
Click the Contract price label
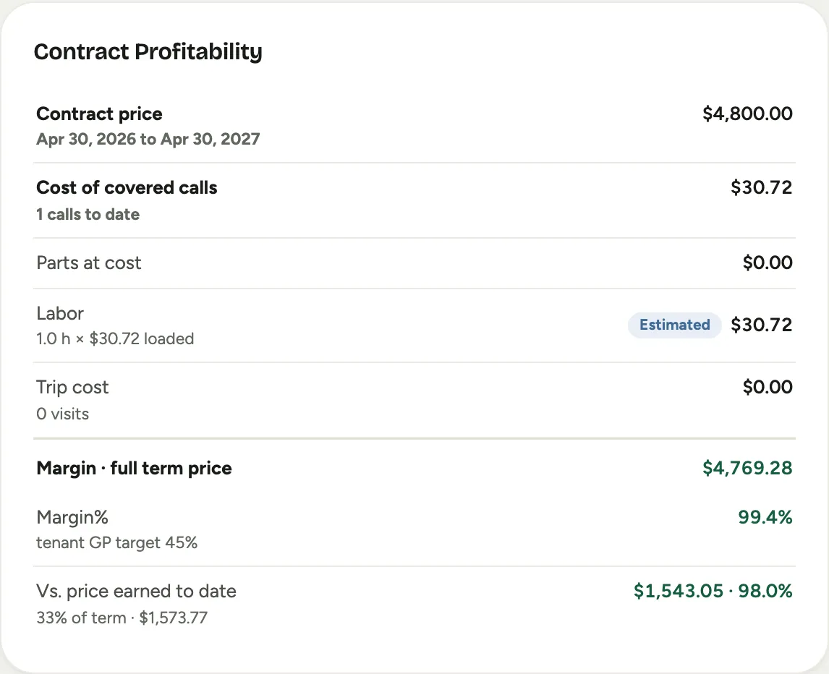point(99,114)
